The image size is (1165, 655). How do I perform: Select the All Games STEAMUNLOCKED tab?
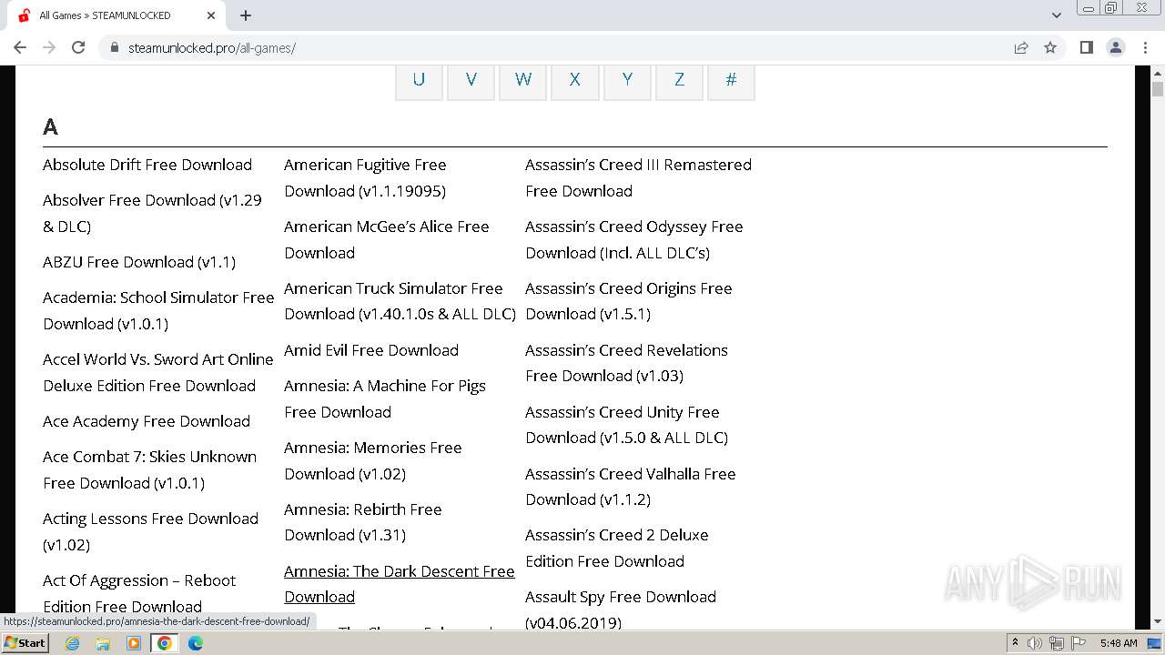point(116,15)
